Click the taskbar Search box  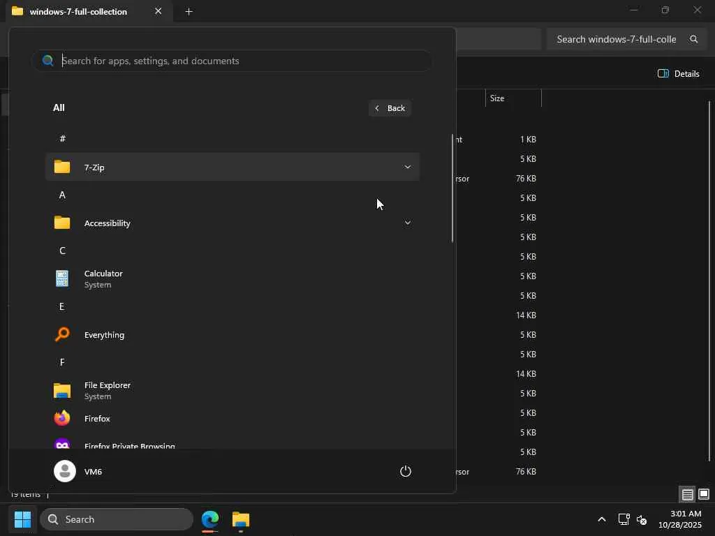tap(117, 519)
